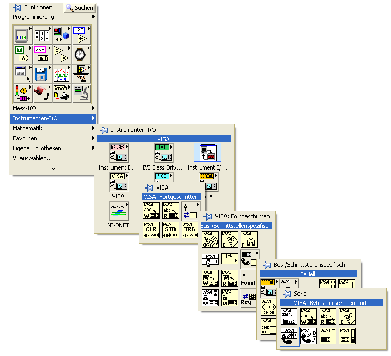Image resolution: width=391 pixels, height=356 pixels.
Task: Open the VISA subpalette icon in Instrumenten-I/O
Action: [119, 182]
